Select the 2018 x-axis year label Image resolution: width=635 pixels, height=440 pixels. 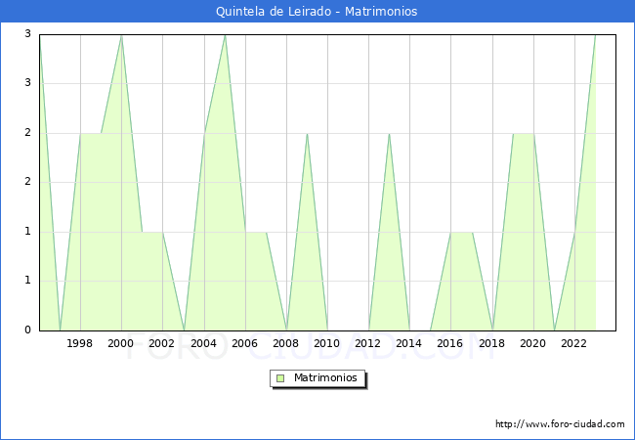coord(491,343)
